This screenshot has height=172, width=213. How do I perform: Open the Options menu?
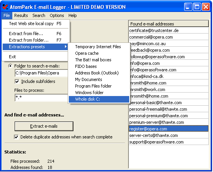pos(57,15)
